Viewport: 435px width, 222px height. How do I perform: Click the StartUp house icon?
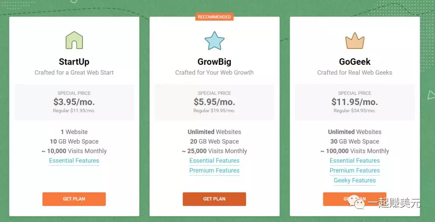(74, 40)
